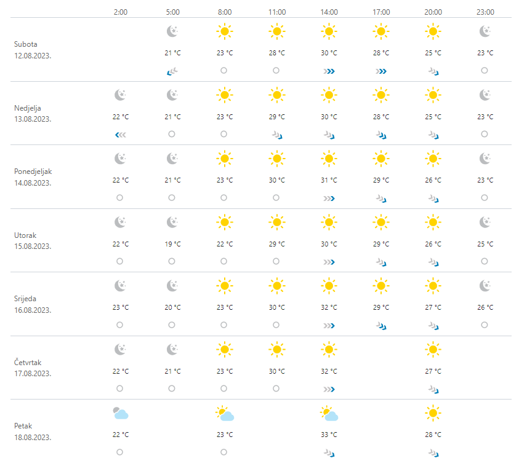Viewport: 519px width, 461px height.
Task: Click the 19 °C temperature on Utorak
Action: point(173,244)
